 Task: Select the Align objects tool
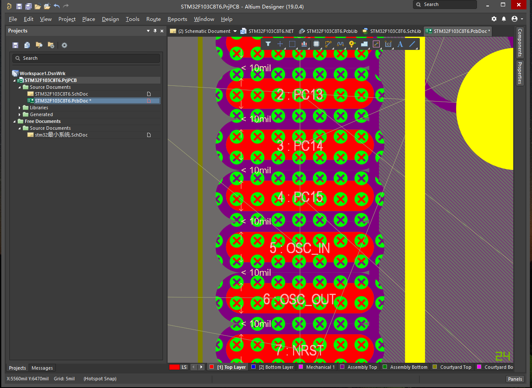pyautogui.click(x=304, y=44)
